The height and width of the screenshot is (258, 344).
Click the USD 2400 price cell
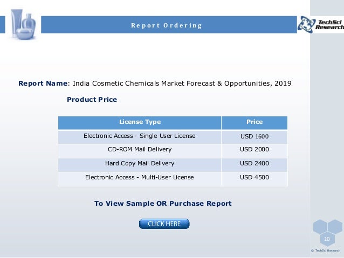click(254, 165)
